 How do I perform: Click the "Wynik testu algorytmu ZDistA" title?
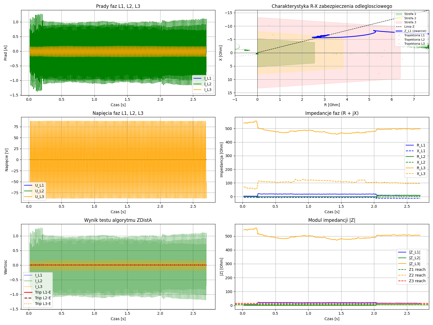[118, 220]
